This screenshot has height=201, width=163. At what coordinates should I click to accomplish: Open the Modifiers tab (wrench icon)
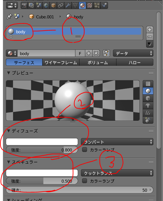coord(68,6)
